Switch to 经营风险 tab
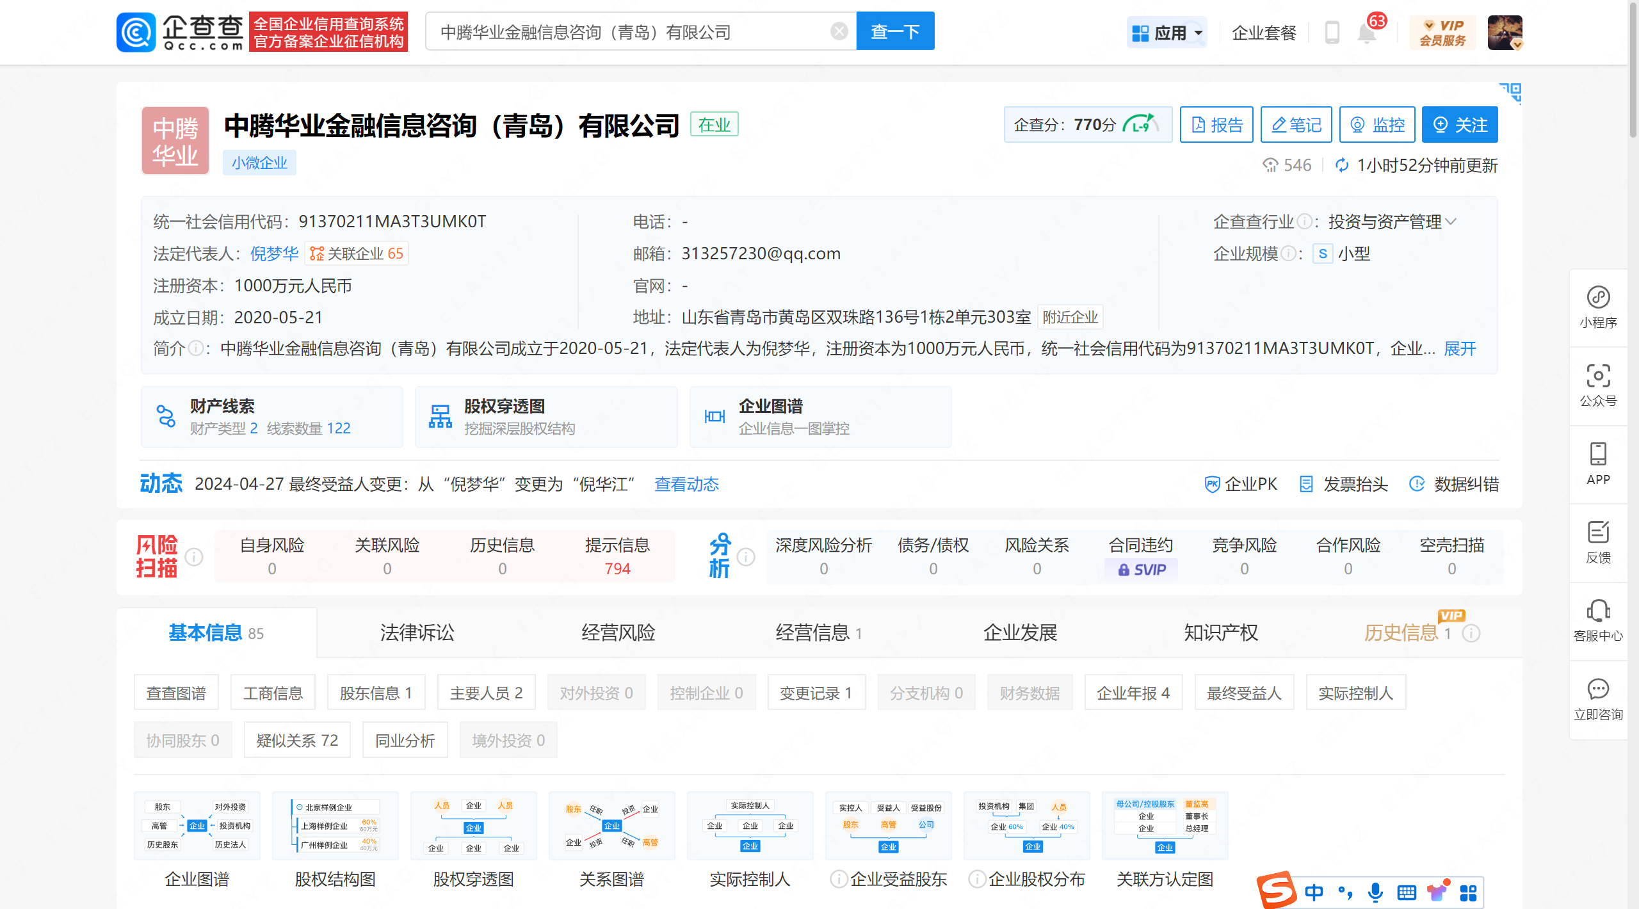 click(x=618, y=632)
